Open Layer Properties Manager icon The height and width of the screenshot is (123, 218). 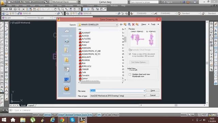pyautogui.click(x=3, y=13)
